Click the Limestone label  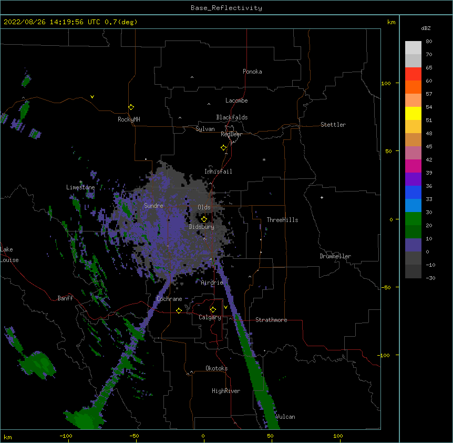[80, 187]
